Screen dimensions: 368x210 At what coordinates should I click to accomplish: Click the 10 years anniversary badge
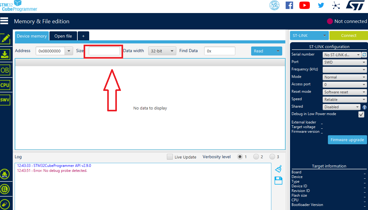pos(274,5)
